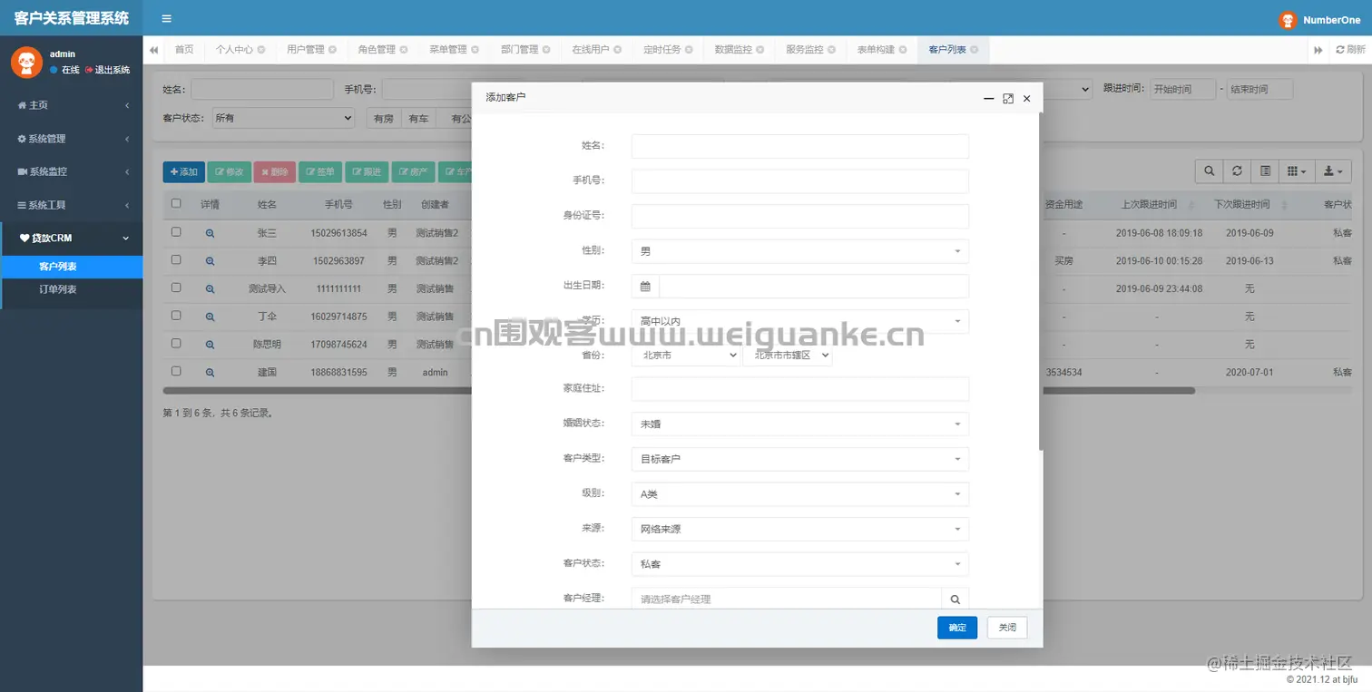1372x692 pixels.
Task: Click the 关闭 button in dialog
Action: [x=1007, y=628]
